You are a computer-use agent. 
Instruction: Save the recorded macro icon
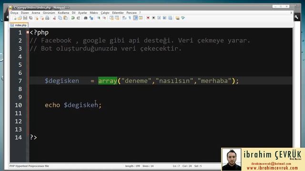pyautogui.click(x=170, y=18)
